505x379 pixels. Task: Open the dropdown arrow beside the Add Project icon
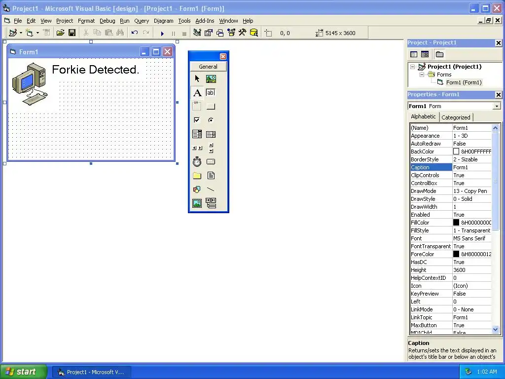(21, 33)
